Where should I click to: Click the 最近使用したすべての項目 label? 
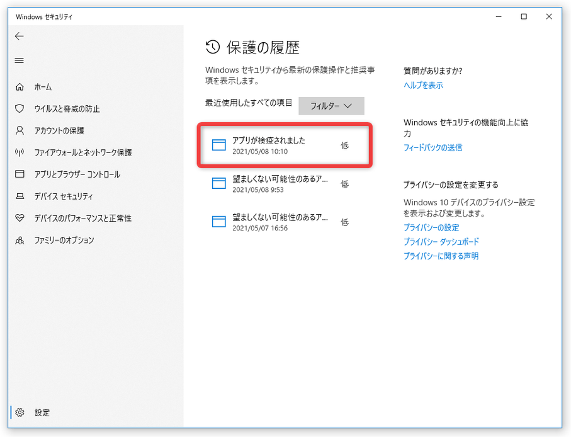pos(249,103)
